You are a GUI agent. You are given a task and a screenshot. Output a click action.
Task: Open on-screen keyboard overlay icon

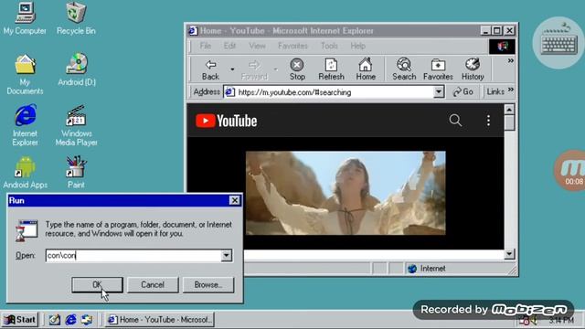(558, 43)
